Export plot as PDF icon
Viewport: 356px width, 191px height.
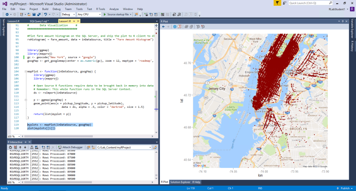coord(179,27)
